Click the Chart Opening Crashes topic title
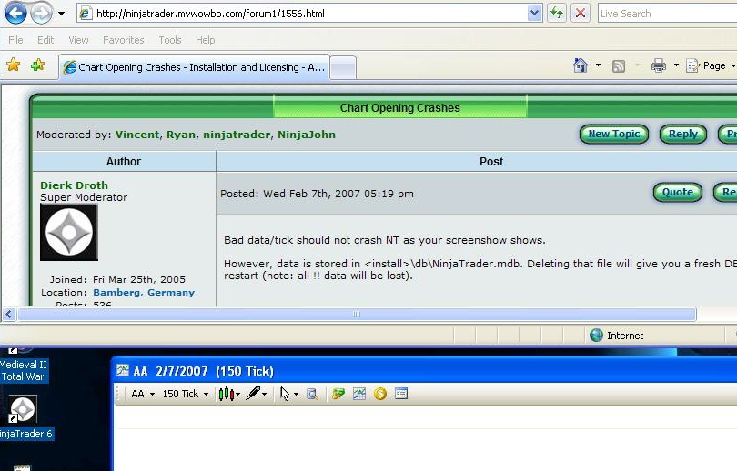The width and height of the screenshot is (737, 471). click(400, 107)
